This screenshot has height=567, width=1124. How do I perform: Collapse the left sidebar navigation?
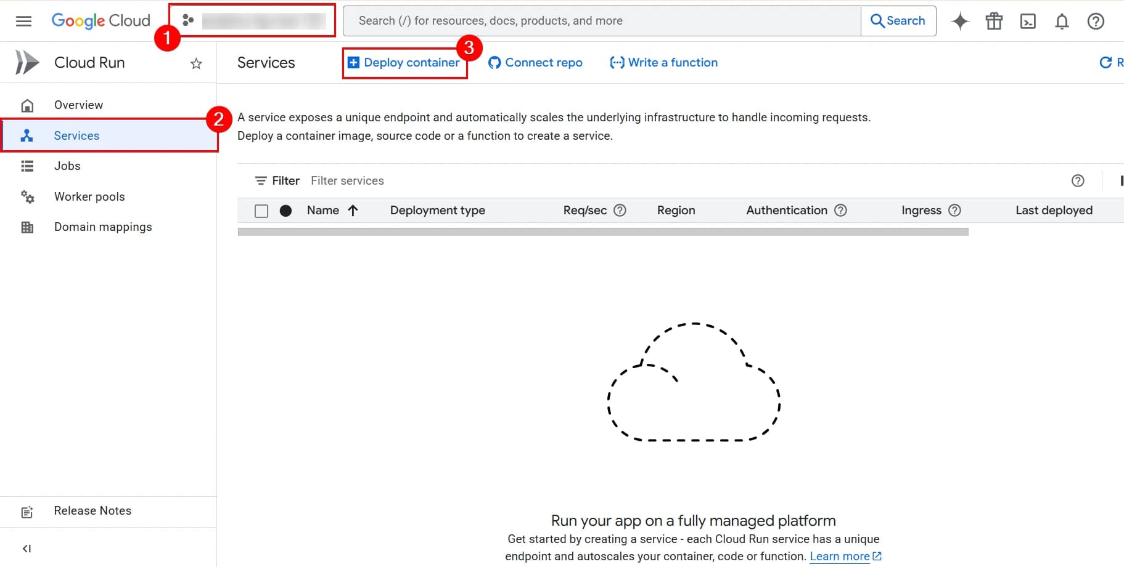tap(27, 549)
